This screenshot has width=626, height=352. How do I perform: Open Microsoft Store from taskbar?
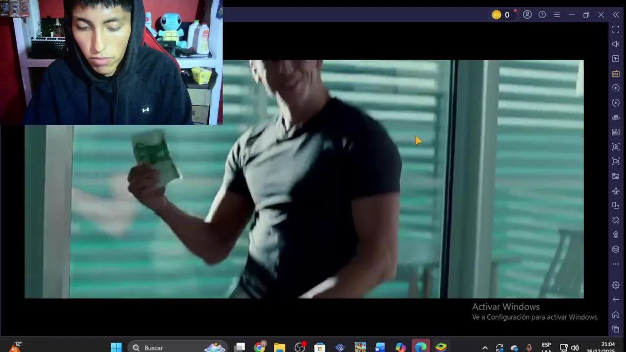(x=320, y=348)
